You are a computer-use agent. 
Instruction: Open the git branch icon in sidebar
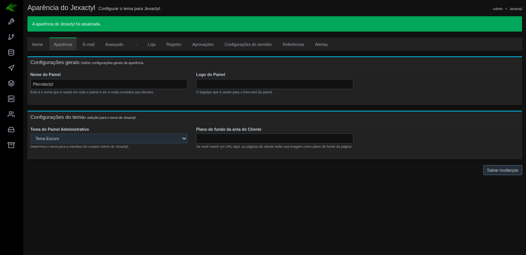11,37
